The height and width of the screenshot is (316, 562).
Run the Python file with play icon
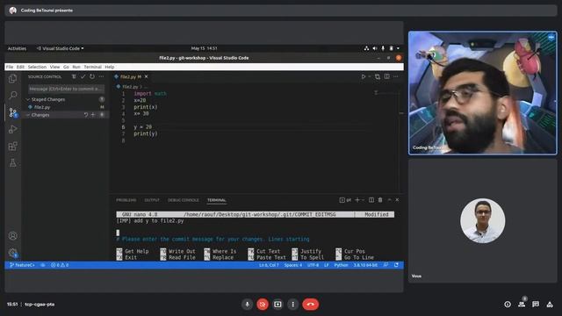pyautogui.click(x=364, y=76)
